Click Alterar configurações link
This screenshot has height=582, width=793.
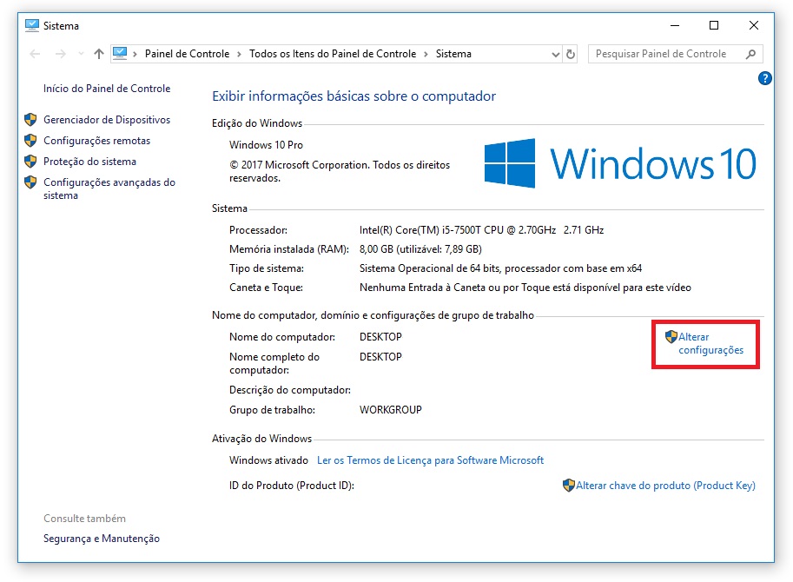tap(710, 343)
